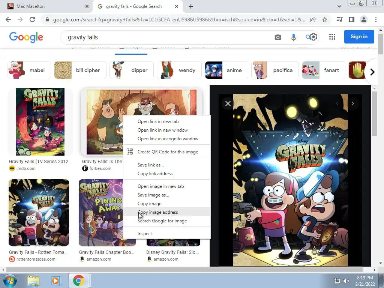Select Create QR Code for this image
Screen dimensions: 384x288
pyautogui.click(x=167, y=152)
